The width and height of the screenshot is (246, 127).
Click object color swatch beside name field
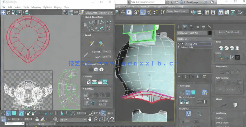[x=210, y=33]
